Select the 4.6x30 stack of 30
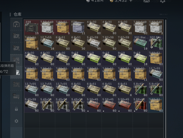Viewport: 183px width, 138px height. tap(125, 27)
